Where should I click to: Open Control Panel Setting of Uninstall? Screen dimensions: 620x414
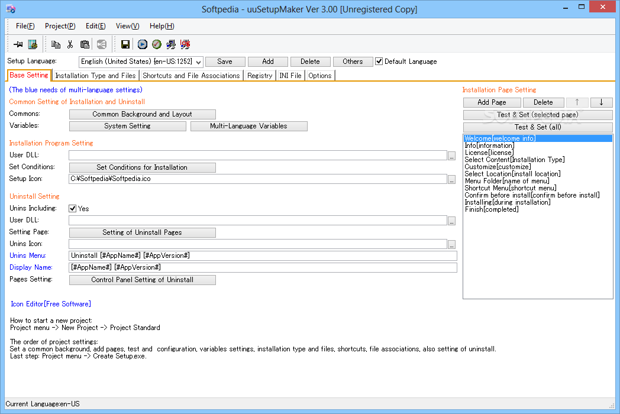click(x=143, y=280)
